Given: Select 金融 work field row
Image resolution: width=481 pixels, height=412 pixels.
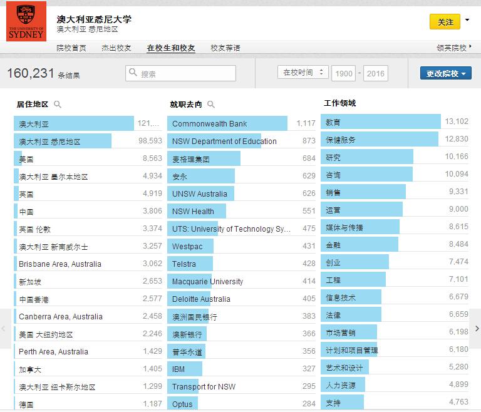Looking at the screenshot, I should click(395, 244).
